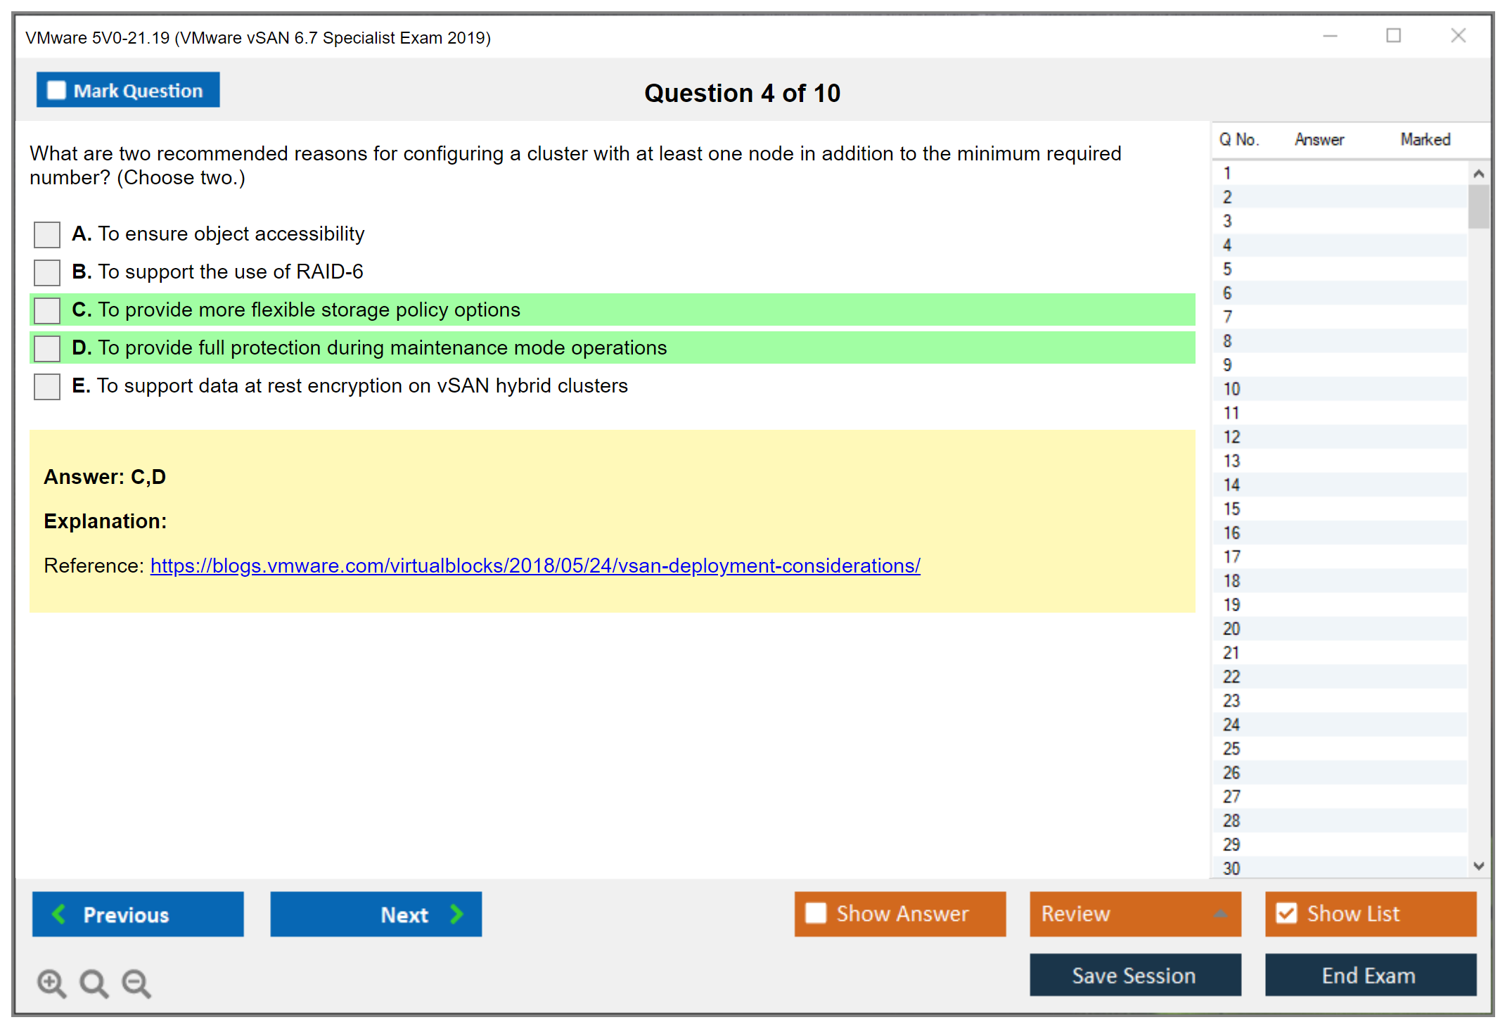Enable the Show Answer checkbox
The height and width of the screenshot is (1034, 1512).
click(816, 913)
